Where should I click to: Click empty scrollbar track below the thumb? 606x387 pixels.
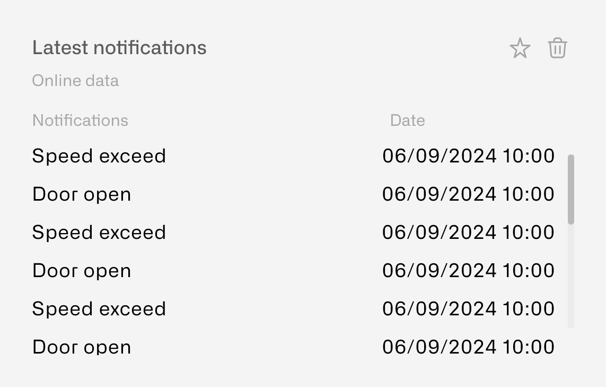point(571,276)
